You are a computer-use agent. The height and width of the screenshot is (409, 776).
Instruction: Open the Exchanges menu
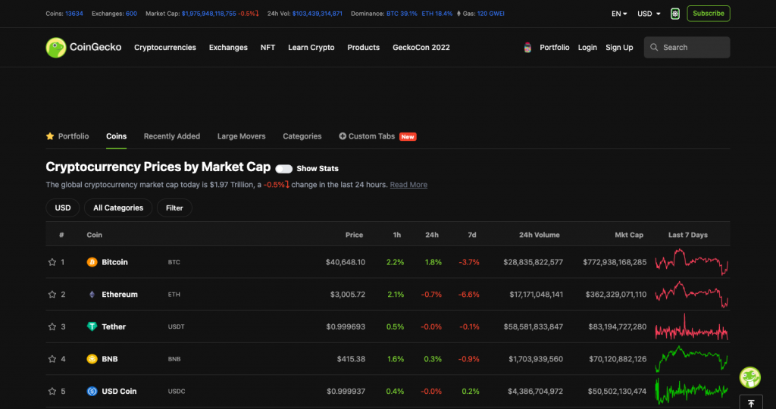coord(228,48)
